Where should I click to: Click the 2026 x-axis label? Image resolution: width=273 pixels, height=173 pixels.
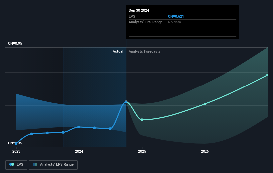tap(205, 152)
